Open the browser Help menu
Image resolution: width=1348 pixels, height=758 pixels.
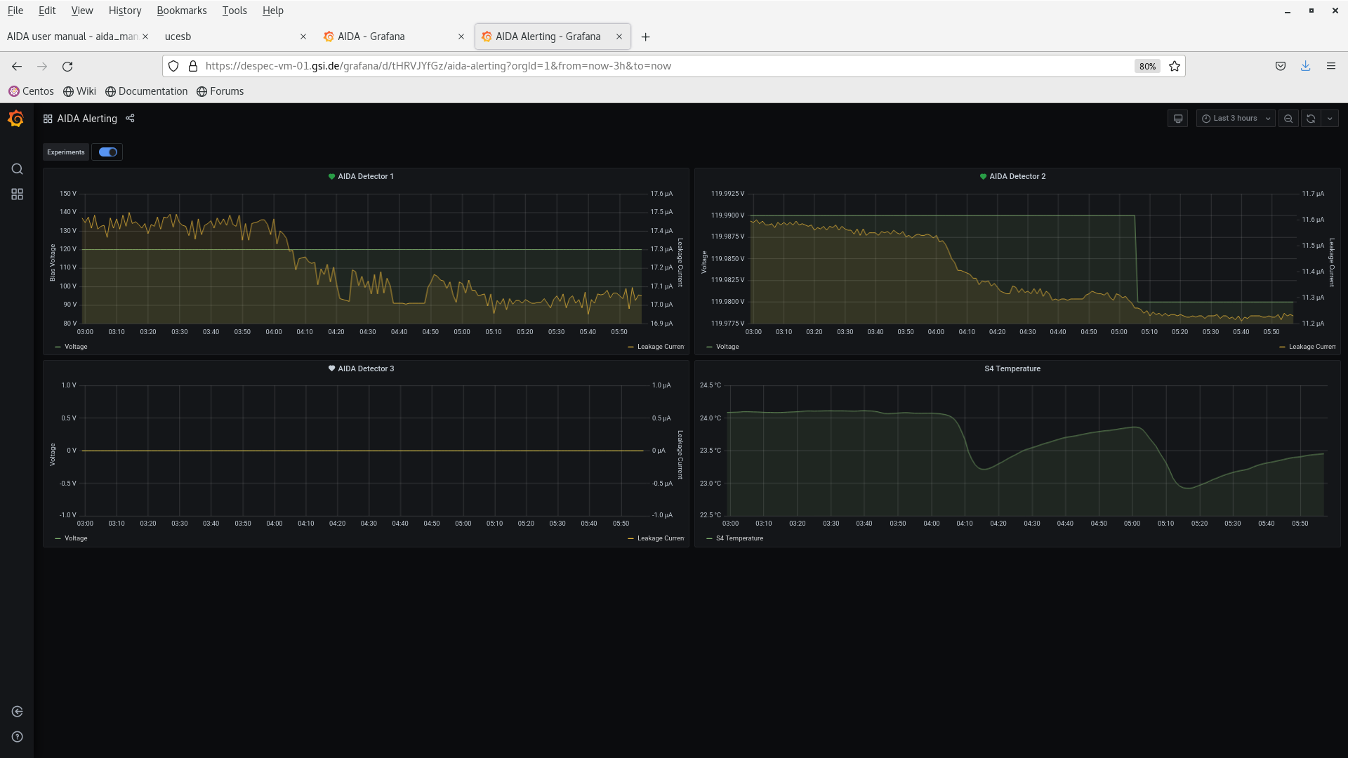point(272,11)
